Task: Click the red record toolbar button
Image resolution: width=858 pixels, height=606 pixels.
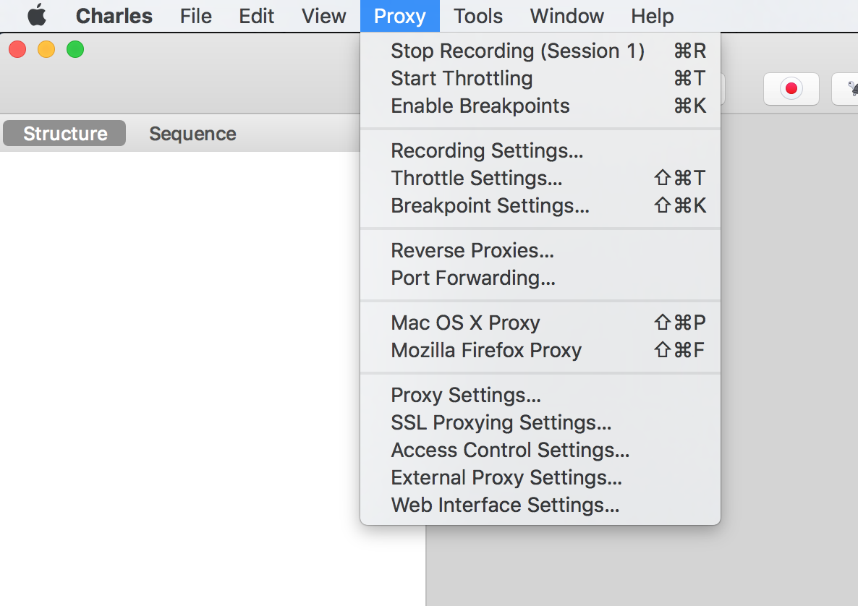Action: click(791, 89)
